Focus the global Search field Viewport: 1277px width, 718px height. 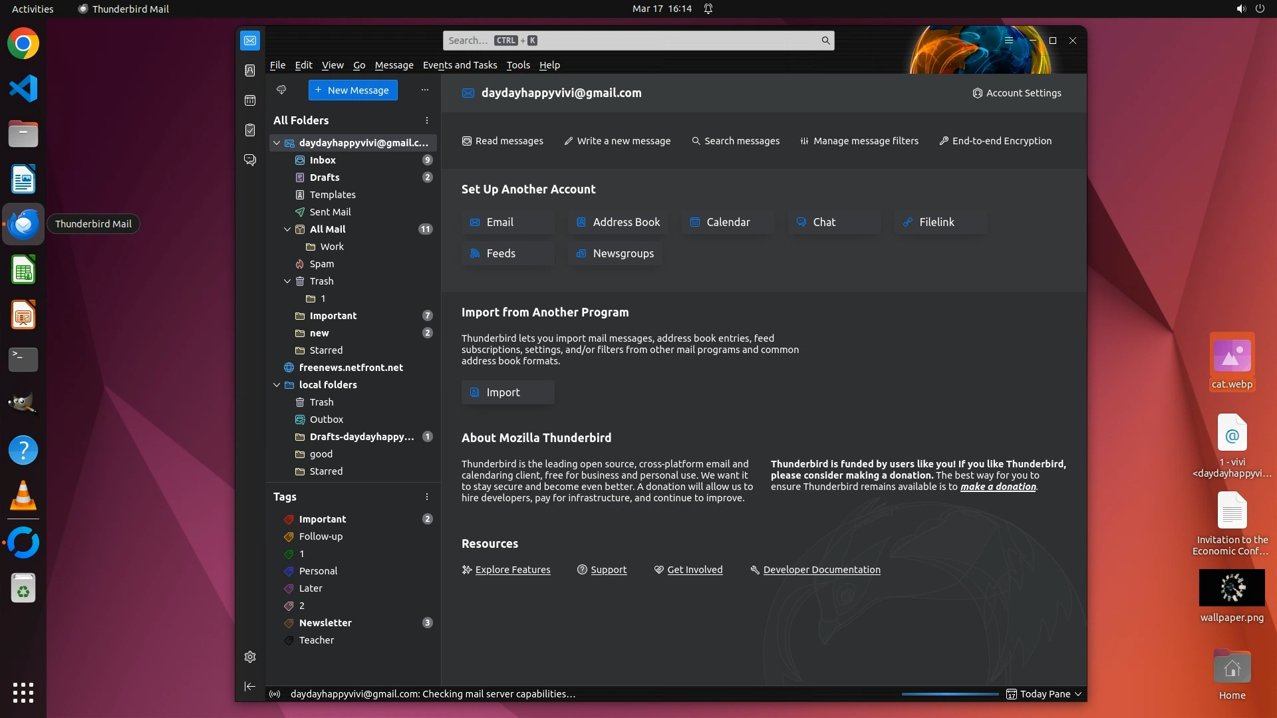click(x=632, y=41)
